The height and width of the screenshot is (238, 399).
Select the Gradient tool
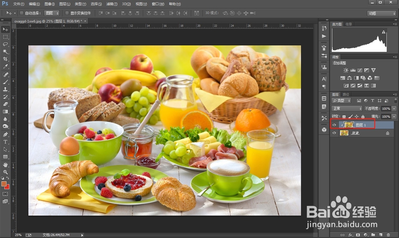pyautogui.click(x=5, y=112)
